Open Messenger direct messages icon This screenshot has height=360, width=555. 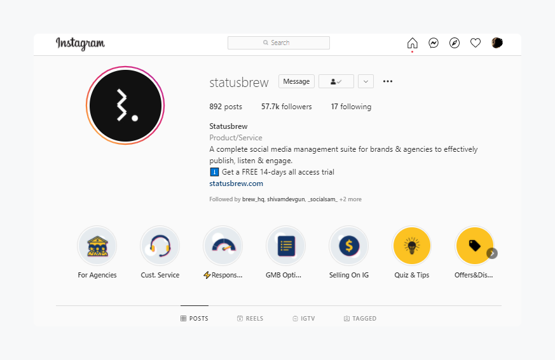click(434, 43)
